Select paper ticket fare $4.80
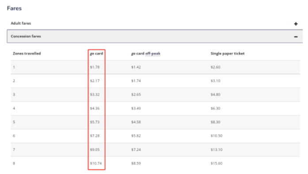The image size is (308, 174). click(216, 95)
